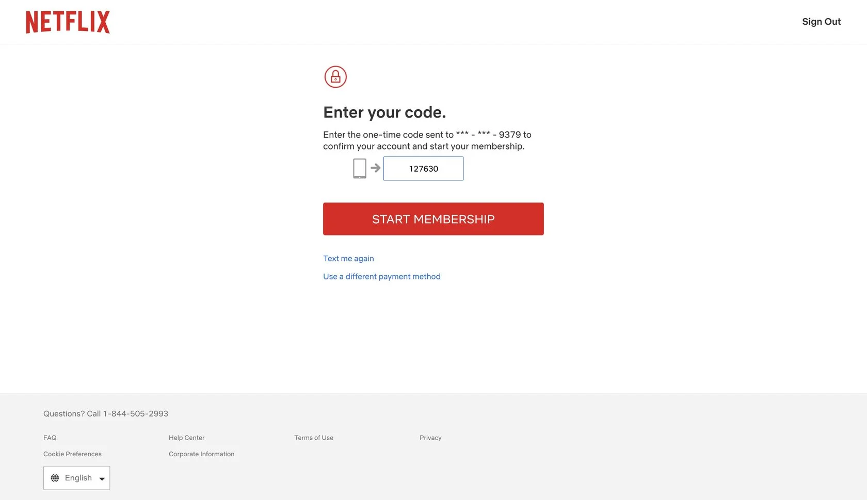Click the Netflix logo
Viewport: 867px width, 500px height.
pyautogui.click(x=68, y=22)
